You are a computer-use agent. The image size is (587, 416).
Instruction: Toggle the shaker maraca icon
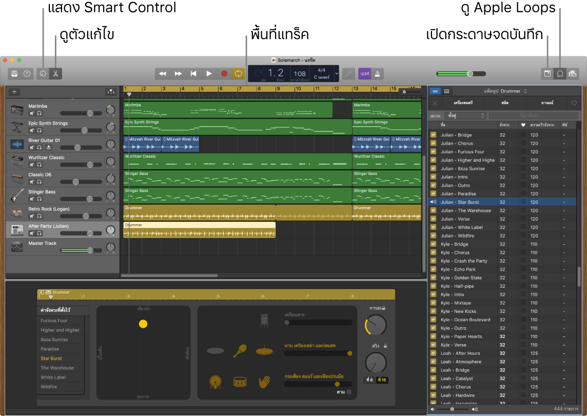(240, 351)
